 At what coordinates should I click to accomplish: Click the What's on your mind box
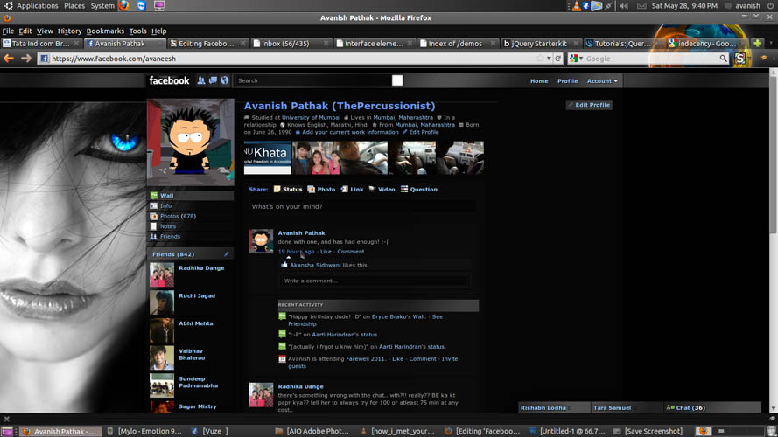[362, 206]
